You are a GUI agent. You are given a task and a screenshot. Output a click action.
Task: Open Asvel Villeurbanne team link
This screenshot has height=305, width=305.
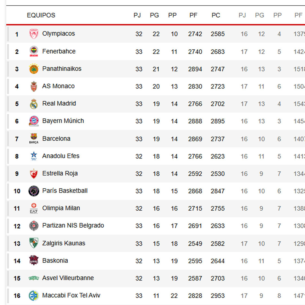click(68, 278)
